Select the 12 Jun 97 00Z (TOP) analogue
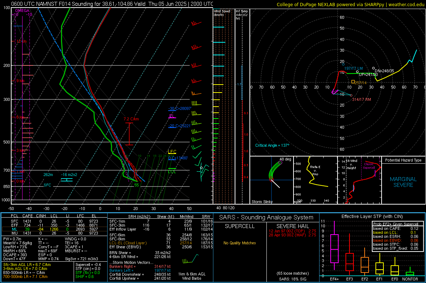 tap(292, 231)
